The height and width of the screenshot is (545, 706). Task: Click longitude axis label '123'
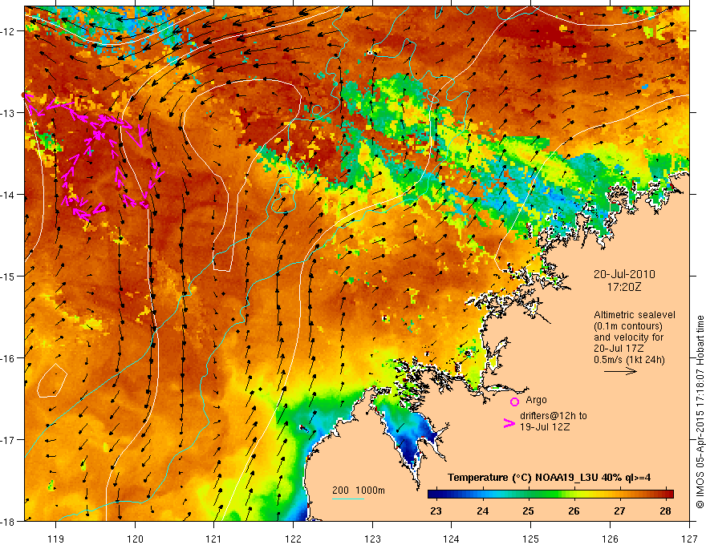pos(372,539)
